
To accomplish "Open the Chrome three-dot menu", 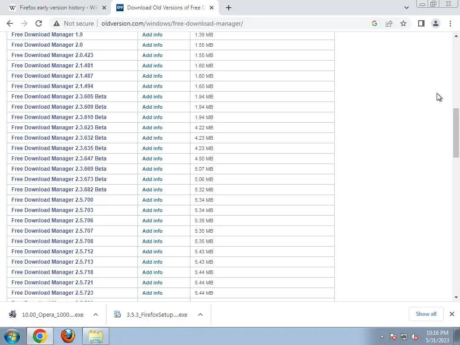I will coord(450,23).
